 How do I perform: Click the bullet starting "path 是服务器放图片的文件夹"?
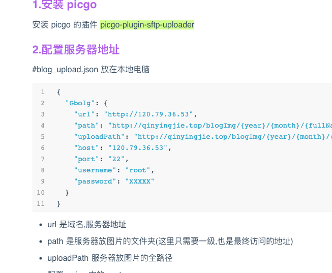tap(170, 241)
